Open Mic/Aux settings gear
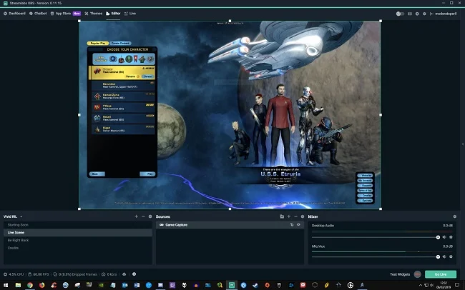The image size is (465, 290). pos(451,257)
